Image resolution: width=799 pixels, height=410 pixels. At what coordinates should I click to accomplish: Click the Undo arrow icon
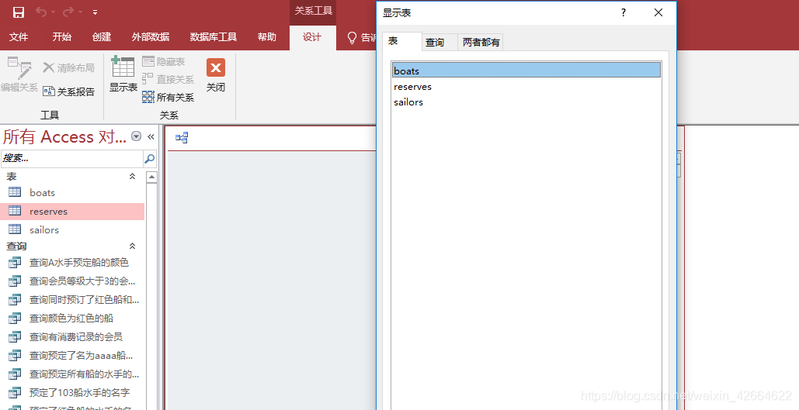41,12
